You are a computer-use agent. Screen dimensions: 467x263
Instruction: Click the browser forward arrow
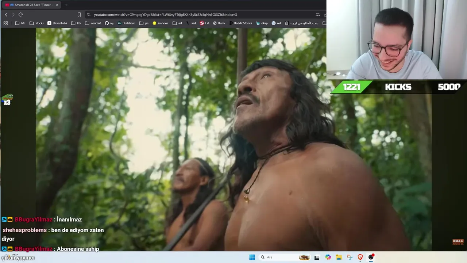(x=13, y=15)
